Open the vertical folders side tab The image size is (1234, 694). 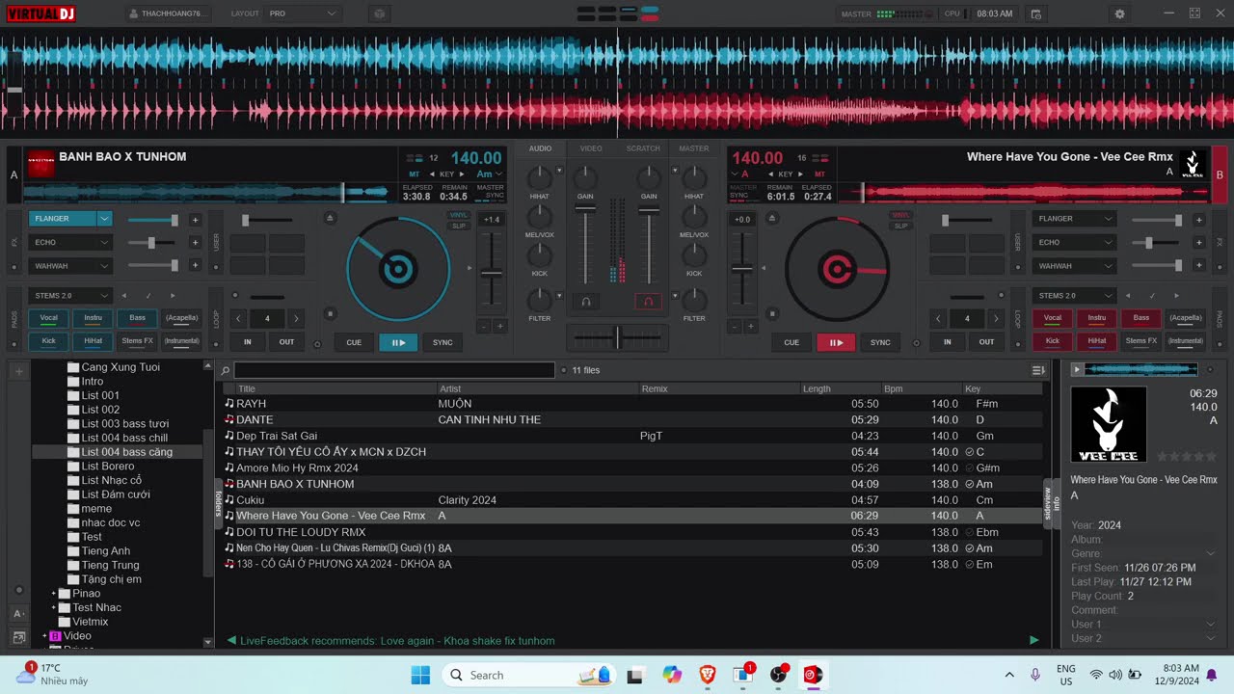tap(219, 502)
